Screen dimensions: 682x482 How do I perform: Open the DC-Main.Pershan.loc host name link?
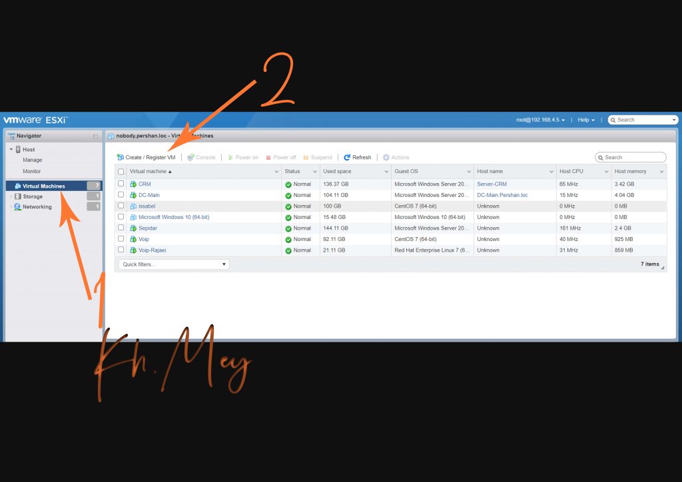tap(502, 195)
